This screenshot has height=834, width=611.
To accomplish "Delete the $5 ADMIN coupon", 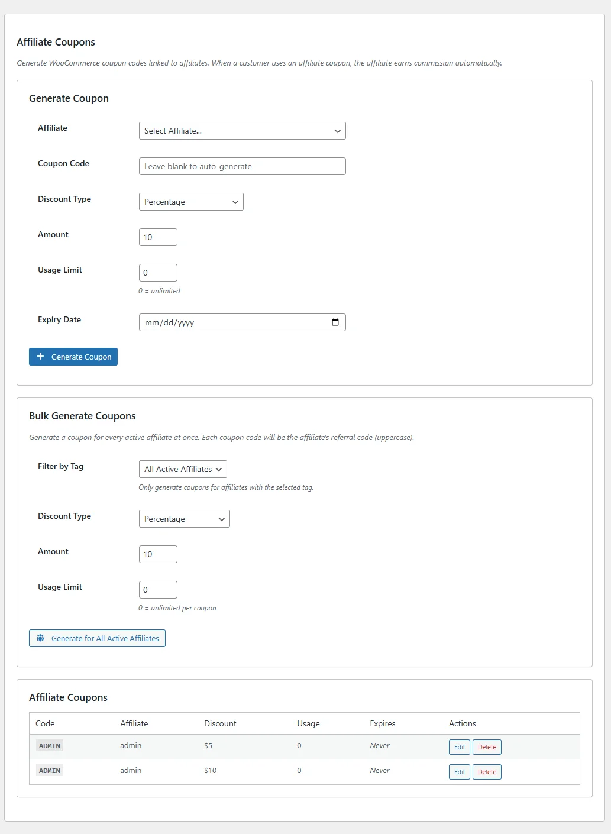I will click(x=486, y=746).
